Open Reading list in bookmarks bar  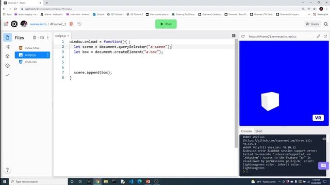[x=321, y=14]
